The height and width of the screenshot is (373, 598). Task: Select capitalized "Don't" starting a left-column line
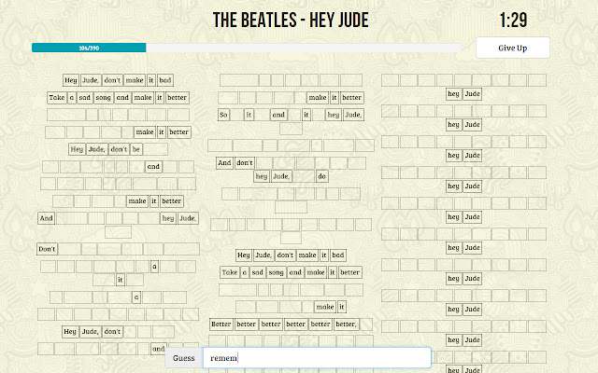point(48,249)
